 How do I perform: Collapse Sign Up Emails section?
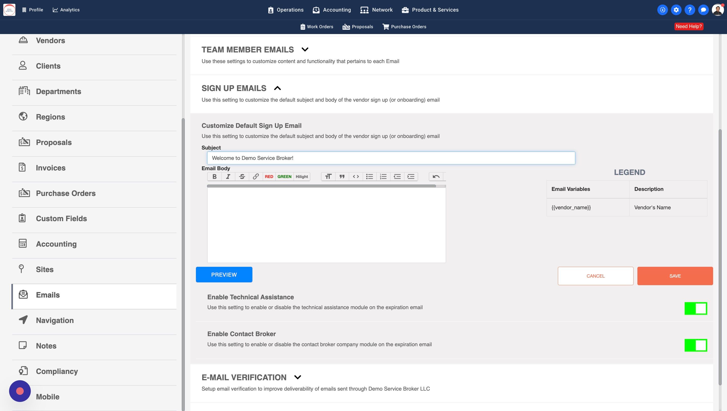pos(277,88)
